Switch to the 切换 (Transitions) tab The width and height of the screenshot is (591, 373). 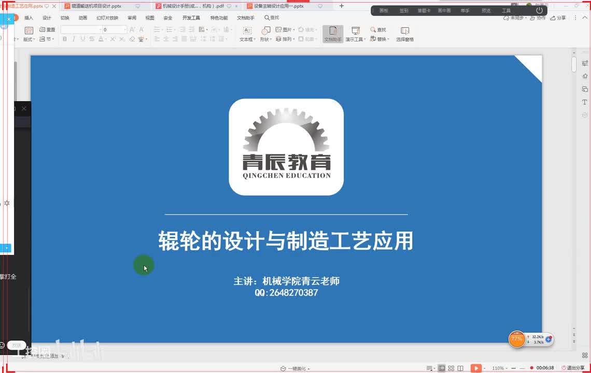pyautogui.click(x=65, y=18)
